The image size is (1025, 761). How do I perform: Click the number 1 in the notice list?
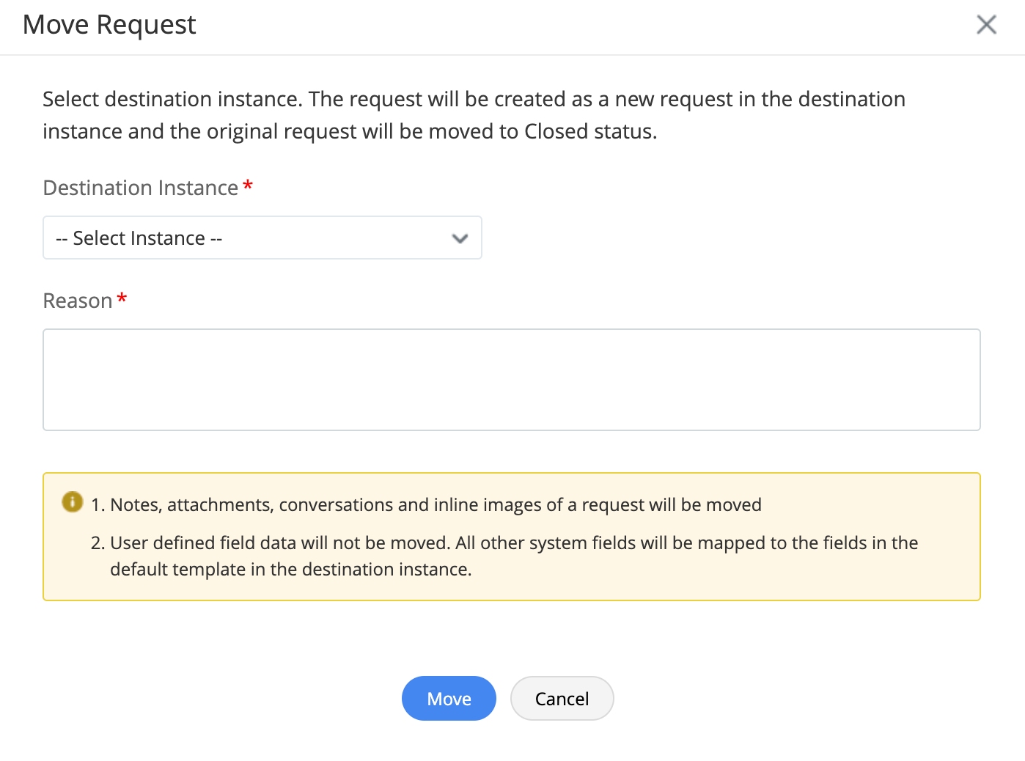(x=98, y=505)
